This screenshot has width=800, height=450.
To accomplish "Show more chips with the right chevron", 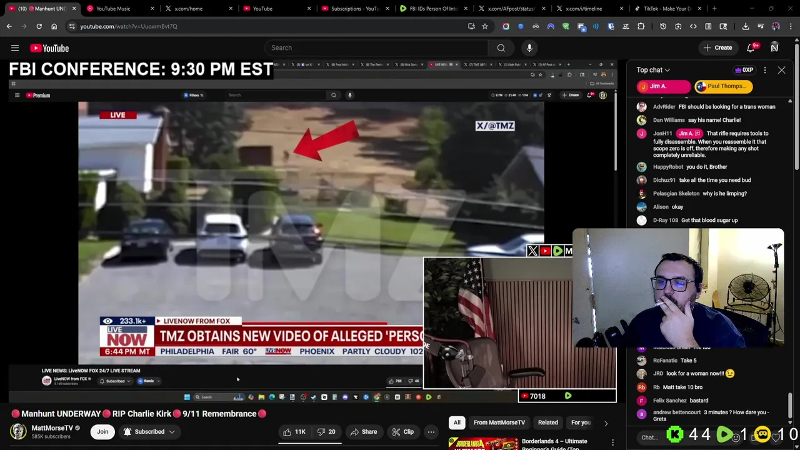I will pyautogui.click(x=605, y=423).
